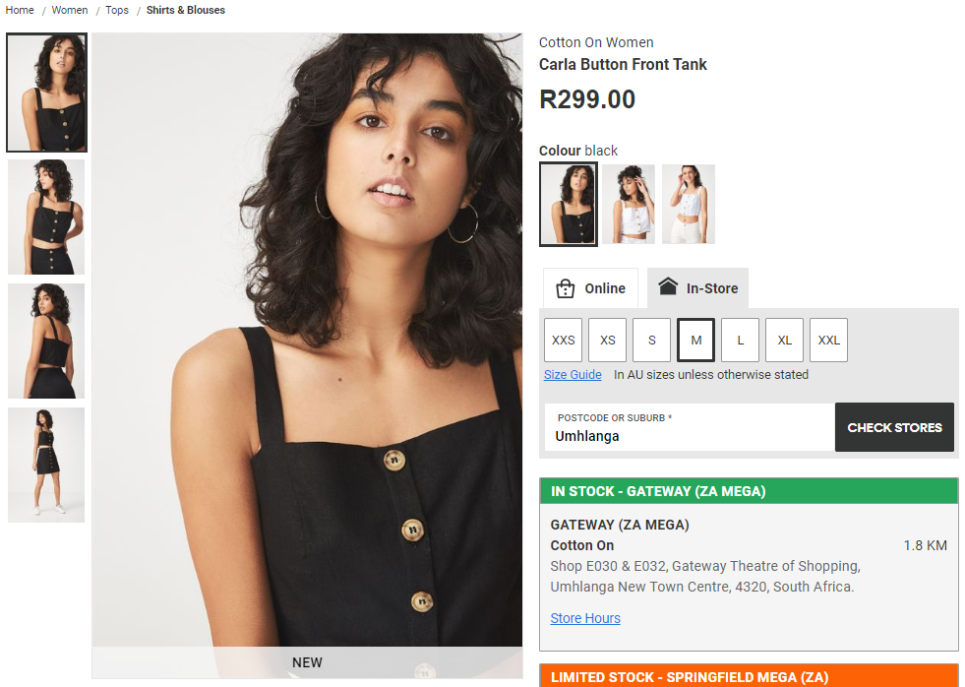
Task: Select size XXS
Action: point(563,340)
